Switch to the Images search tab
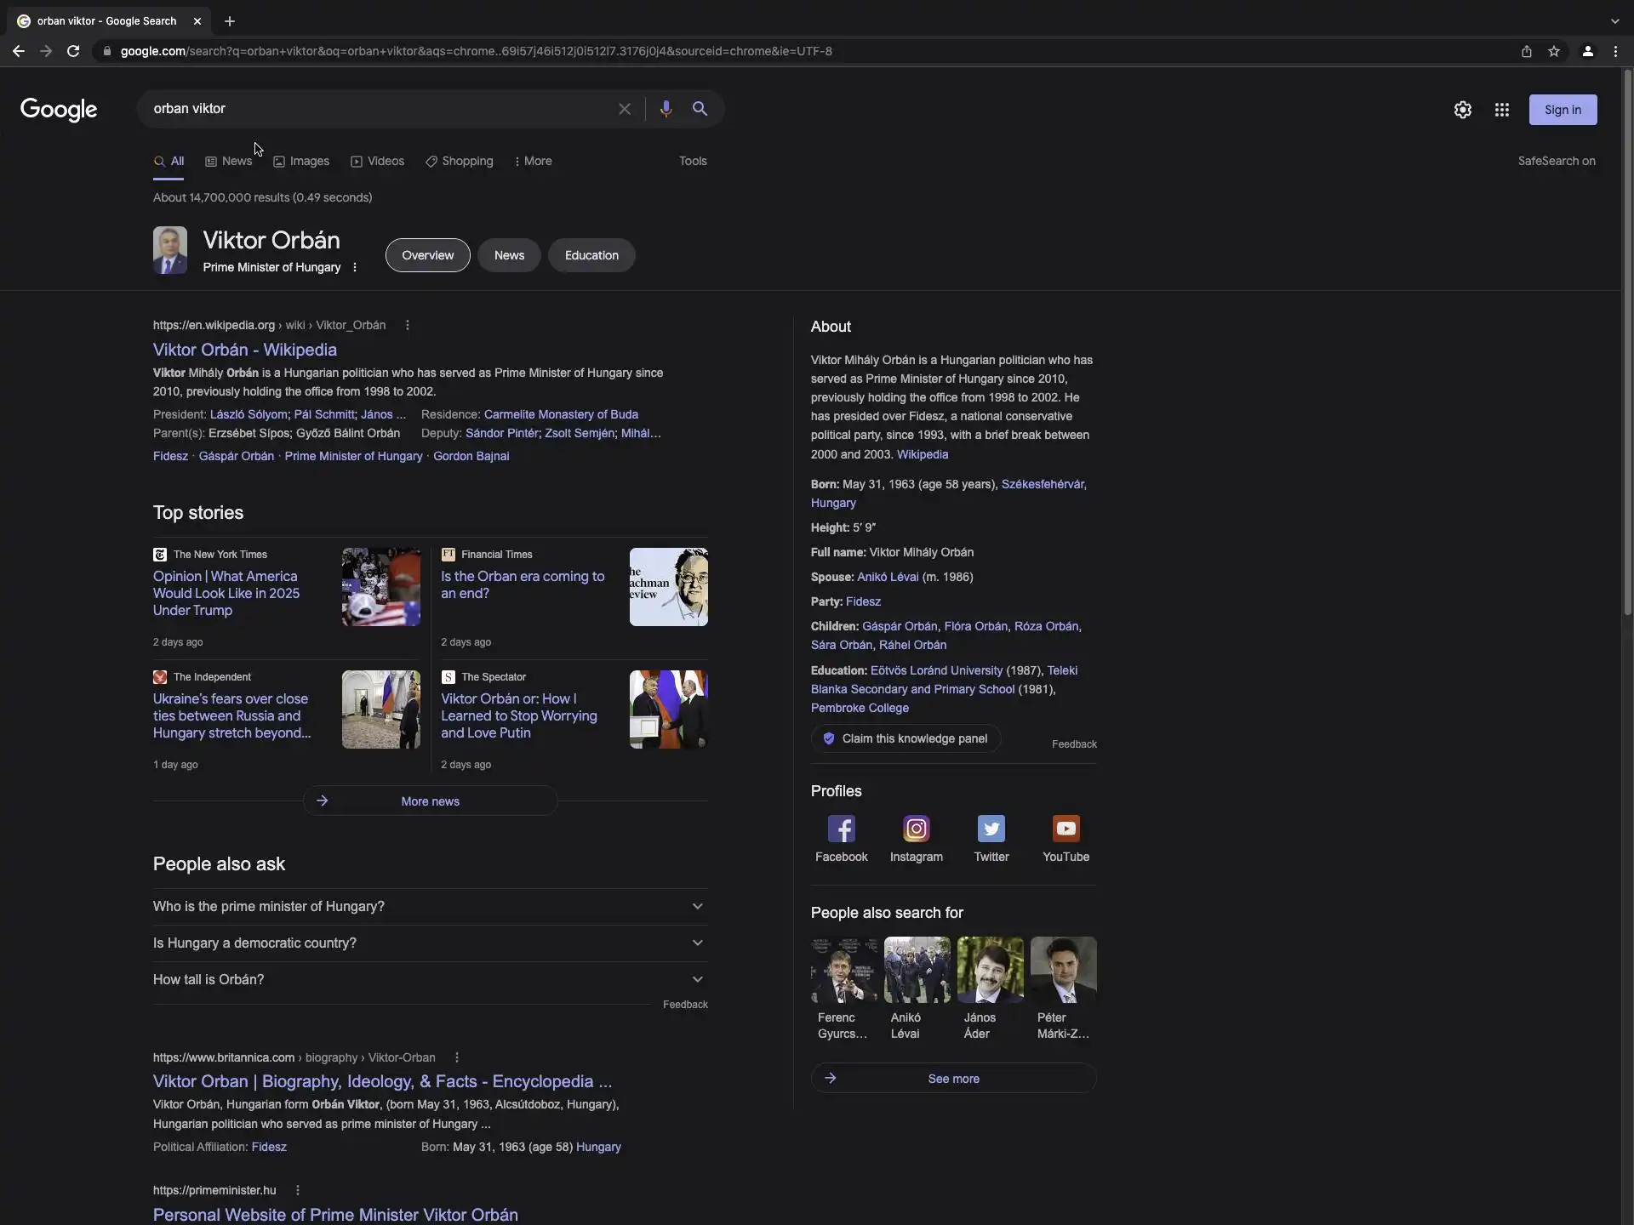 (x=301, y=161)
